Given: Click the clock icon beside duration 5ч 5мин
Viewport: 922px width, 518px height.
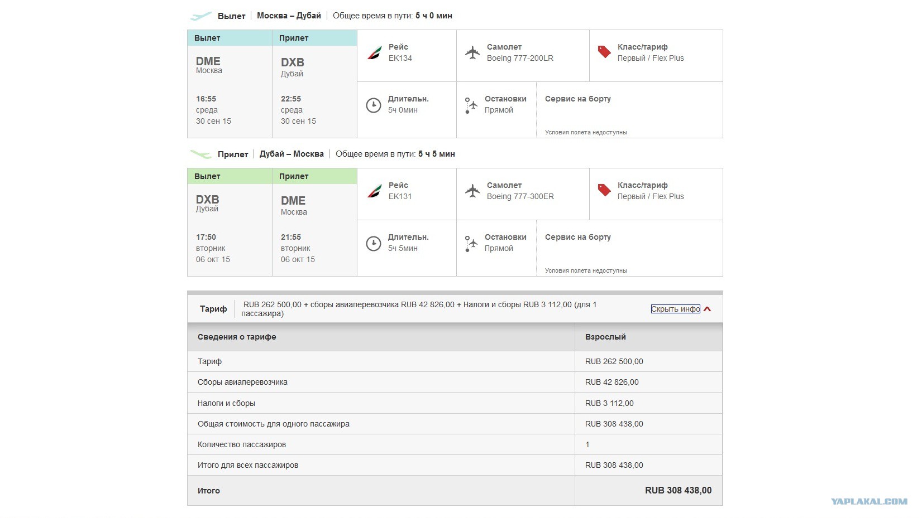Looking at the screenshot, I should pyautogui.click(x=373, y=243).
